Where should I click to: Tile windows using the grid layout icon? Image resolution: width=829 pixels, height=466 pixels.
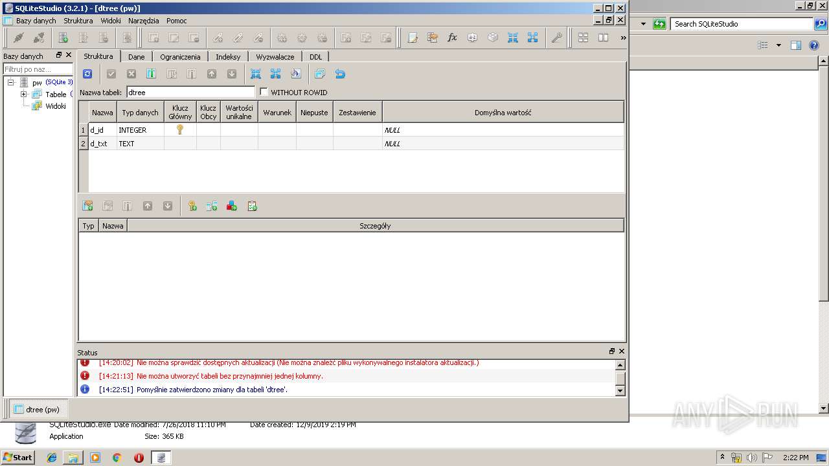(x=583, y=38)
